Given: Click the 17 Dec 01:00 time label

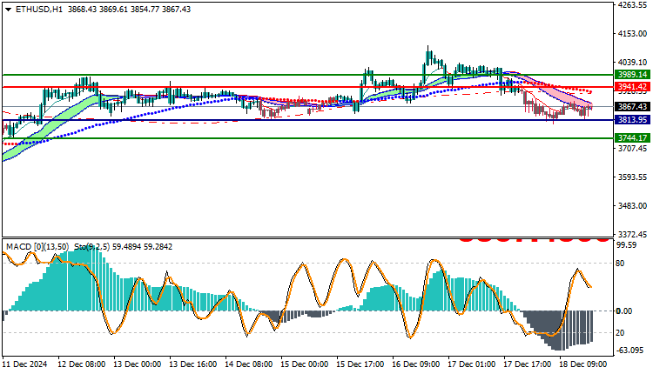Looking at the screenshot, I should tap(471, 364).
